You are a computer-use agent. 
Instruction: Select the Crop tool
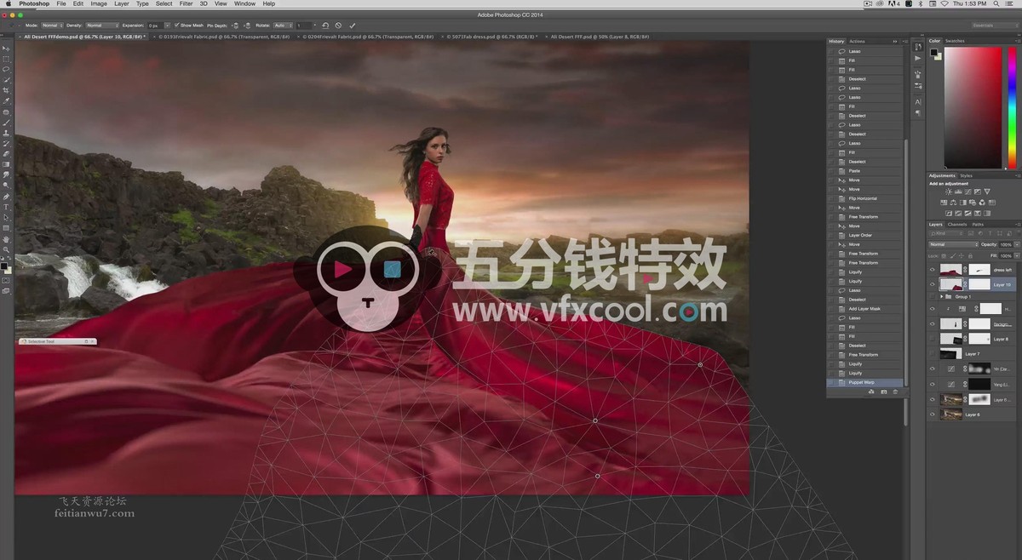point(6,90)
